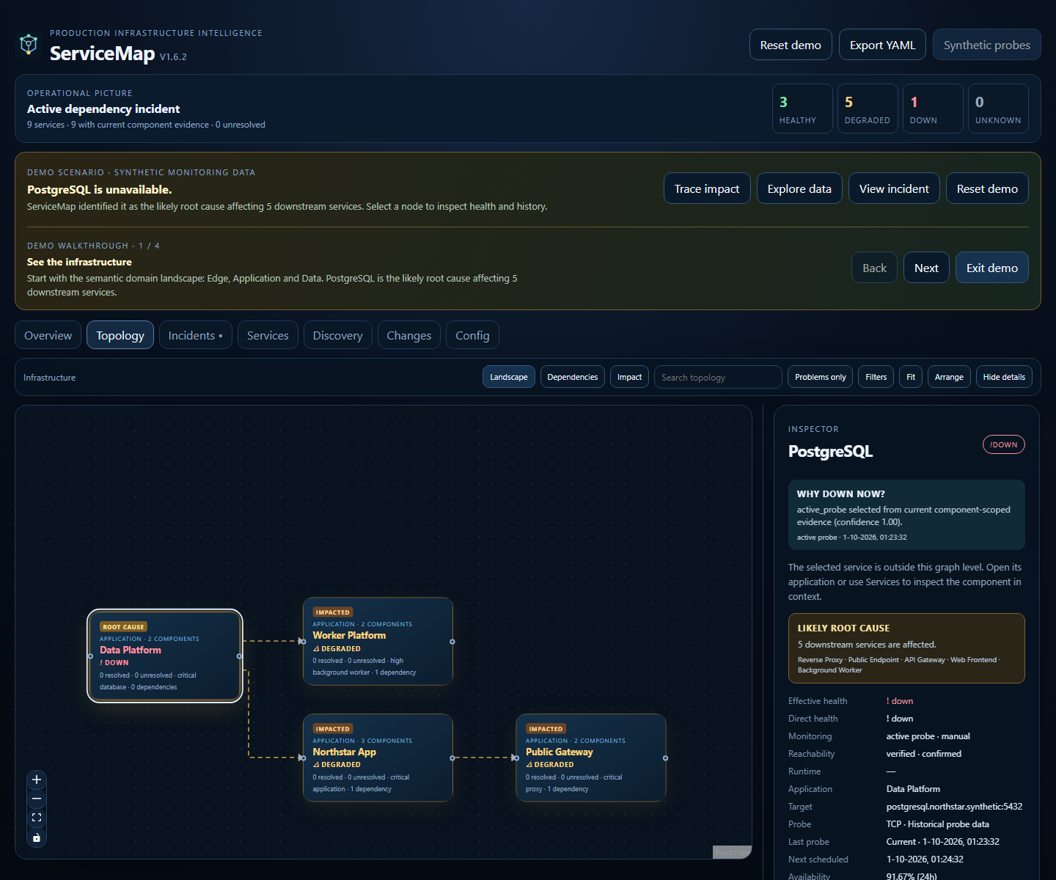This screenshot has width=1056, height=880.
Task: Click the fit-view frame icon on canvas
Action: 37,818
